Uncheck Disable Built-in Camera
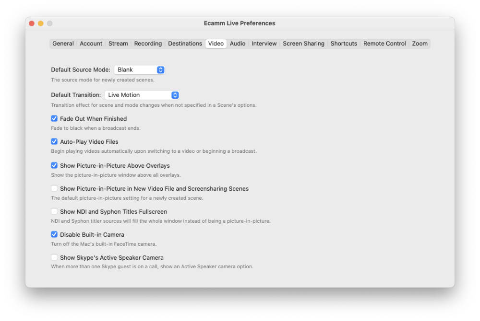 (54, 235)
